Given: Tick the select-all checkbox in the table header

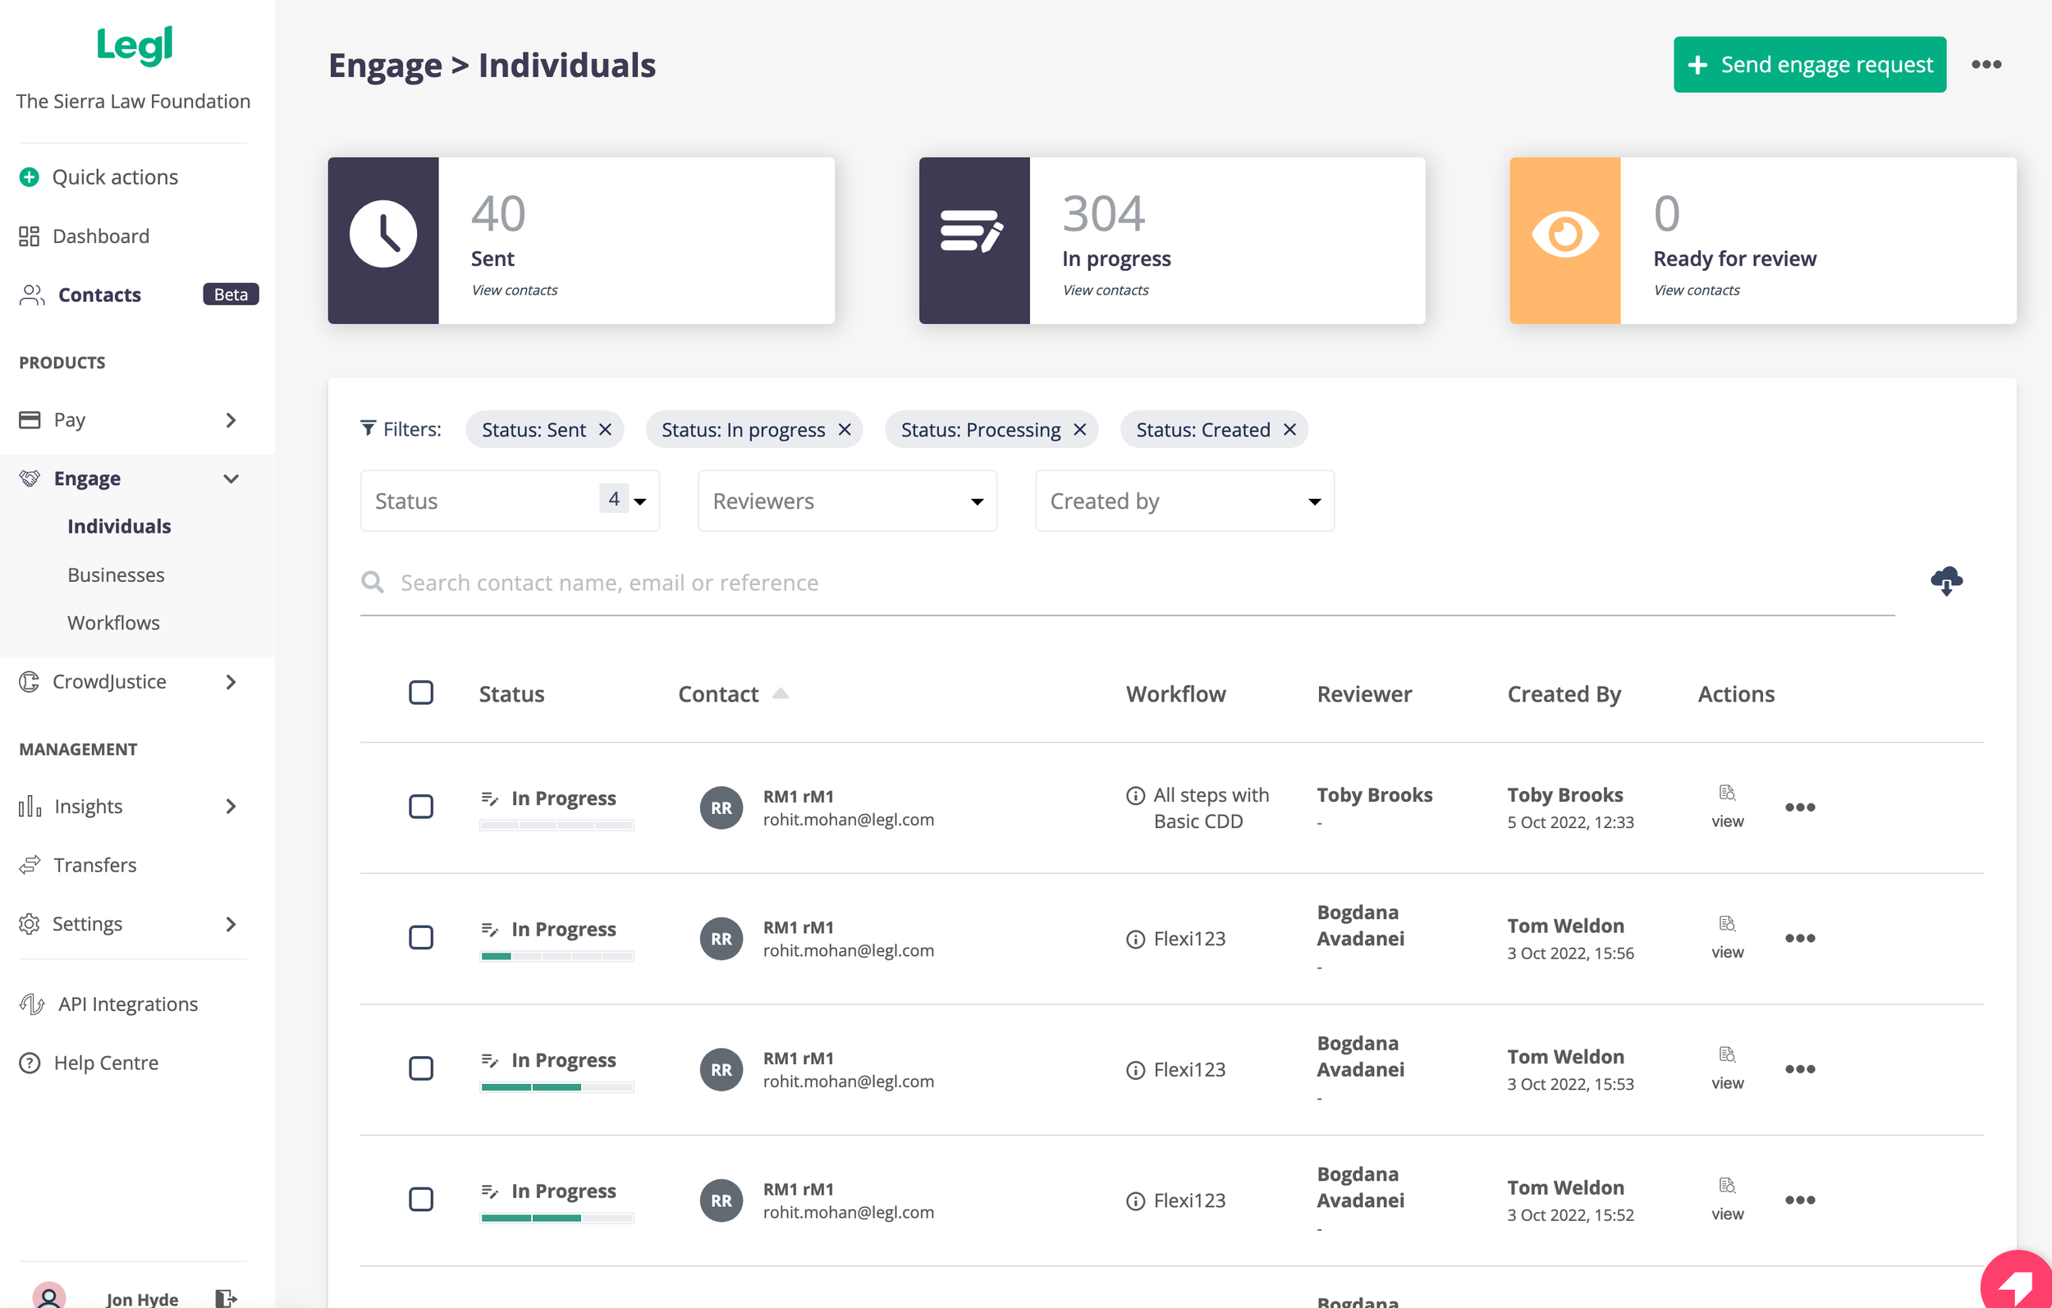Looking at the screenshot, I should tap(421, 692).
